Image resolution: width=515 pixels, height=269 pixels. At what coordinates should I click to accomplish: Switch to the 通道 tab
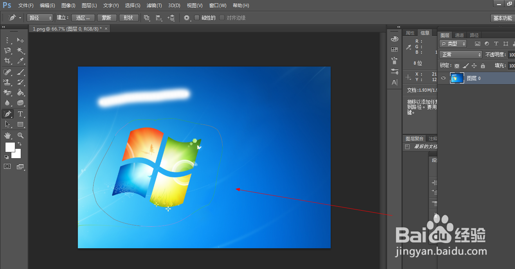(x=459, y=35)
